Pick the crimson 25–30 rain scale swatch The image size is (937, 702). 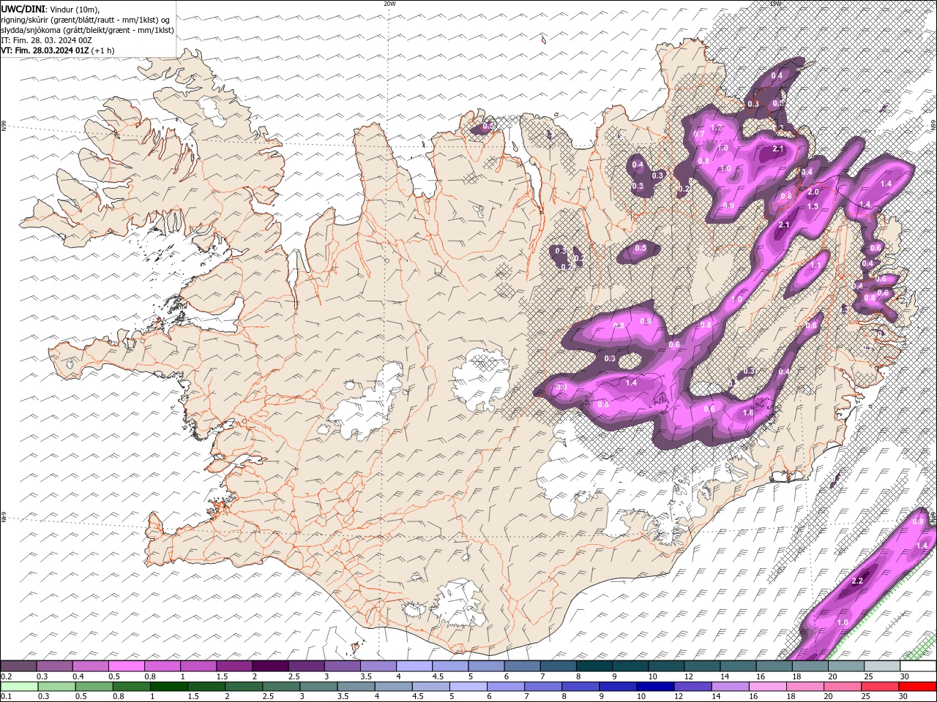[880, 687]
